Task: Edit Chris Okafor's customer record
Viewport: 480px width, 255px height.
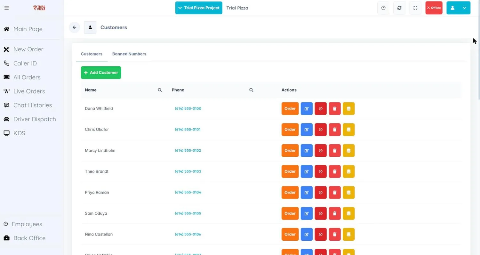Action: tap(307, 130)
